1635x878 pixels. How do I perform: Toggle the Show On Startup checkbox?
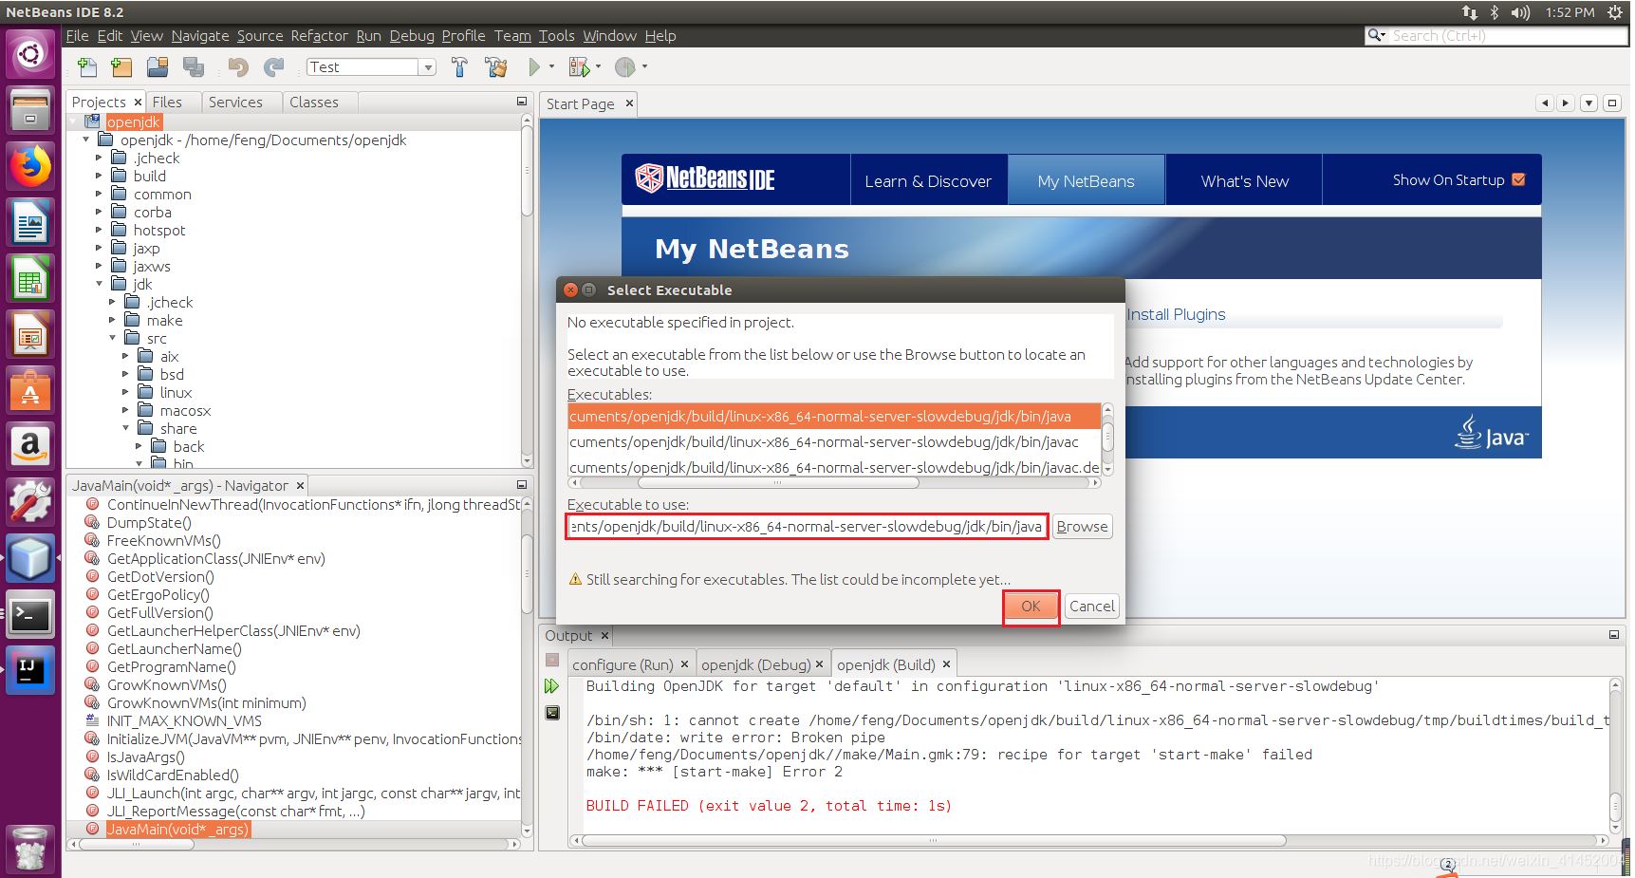click(1518, 180)
